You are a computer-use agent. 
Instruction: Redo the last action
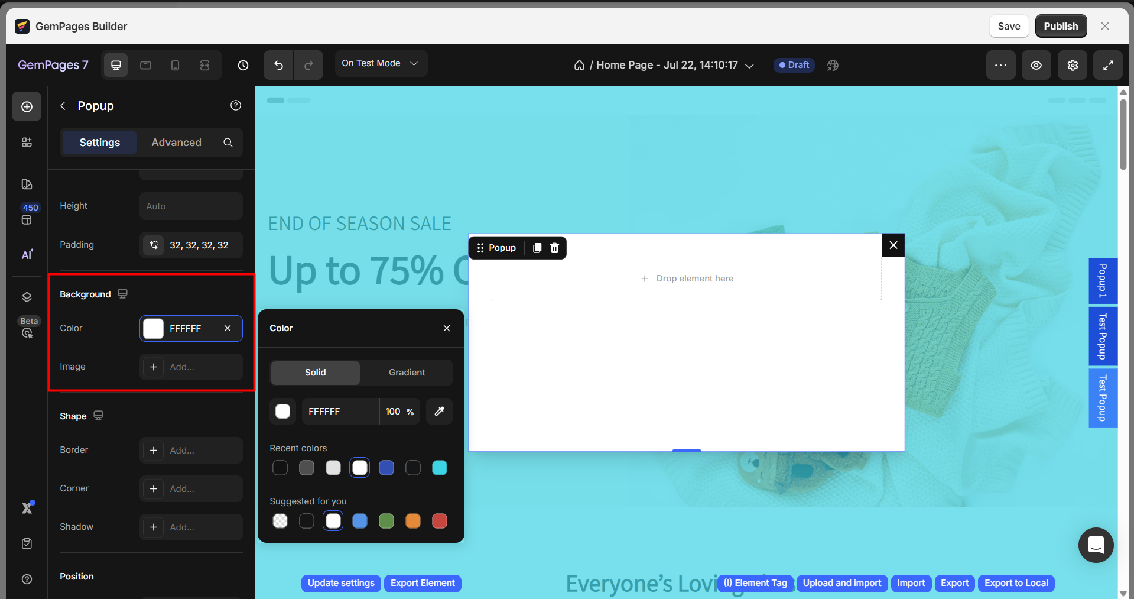pyautogui.click(x=308, y=65)
